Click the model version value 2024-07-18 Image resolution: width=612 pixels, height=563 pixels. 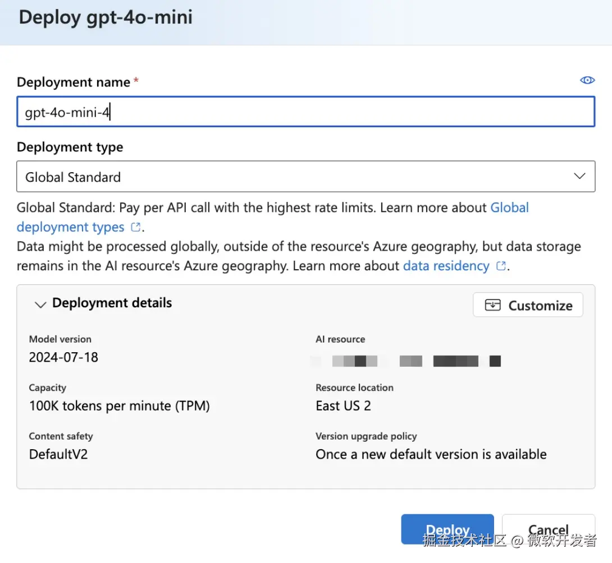click(63, 357)
